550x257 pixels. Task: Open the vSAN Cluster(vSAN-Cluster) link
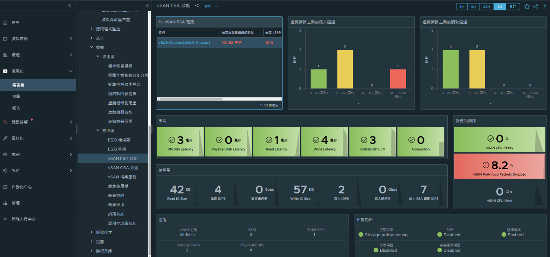click(184, 43)
